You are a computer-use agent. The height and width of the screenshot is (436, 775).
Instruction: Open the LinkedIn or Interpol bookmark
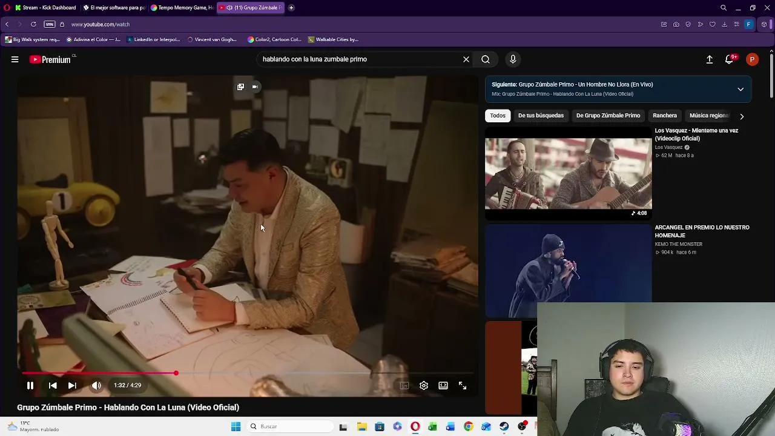point(154,39)
